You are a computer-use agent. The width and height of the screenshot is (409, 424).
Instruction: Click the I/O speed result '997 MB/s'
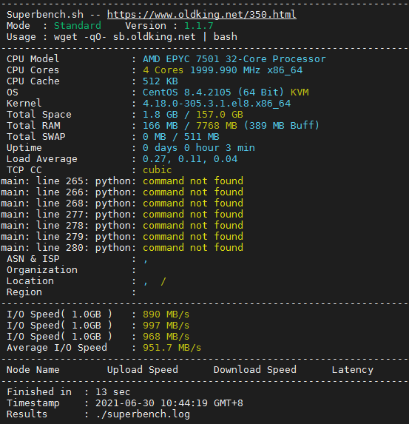[166, 326]
